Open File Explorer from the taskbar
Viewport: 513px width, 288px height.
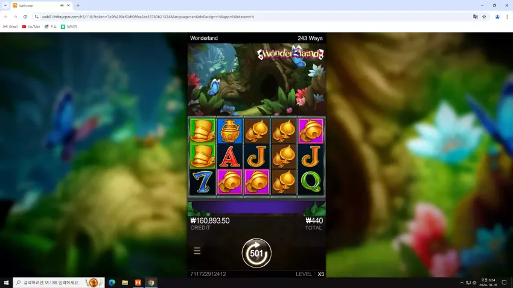point(125,283)
